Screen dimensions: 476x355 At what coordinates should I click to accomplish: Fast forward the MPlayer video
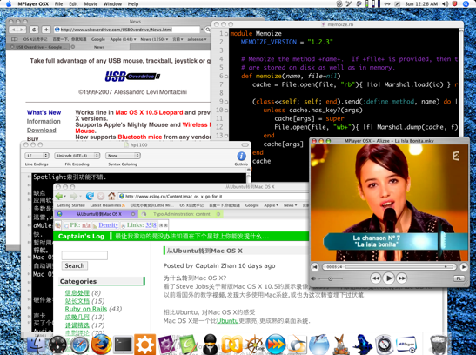401,278
